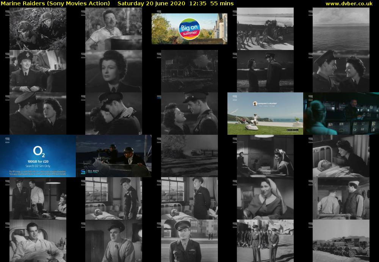View thumbnail of smiling officer and smiling woman
This screenshot has width=379, height=262.
coord(341,71)
